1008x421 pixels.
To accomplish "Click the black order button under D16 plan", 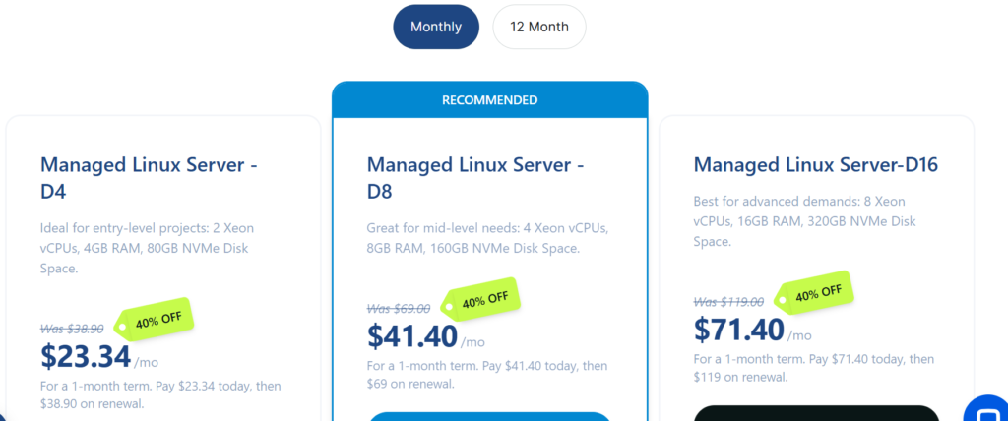I will point(816,413).
